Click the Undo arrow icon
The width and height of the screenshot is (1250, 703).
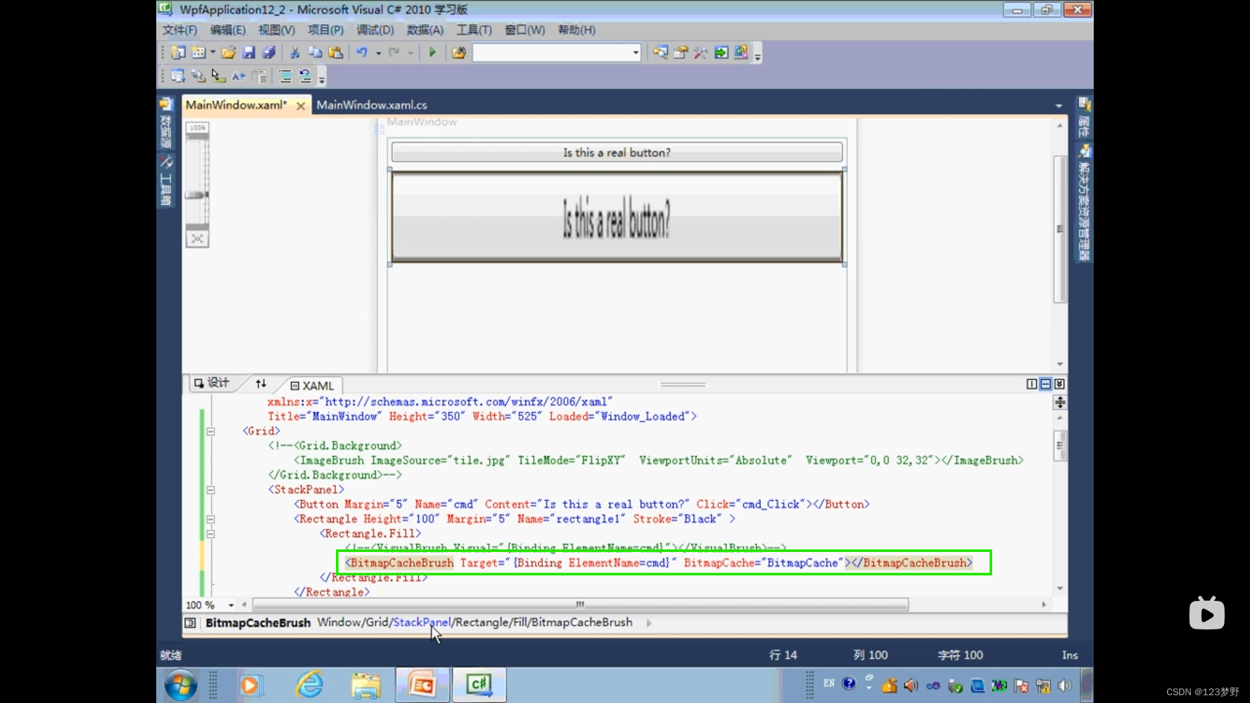(362, 53)
